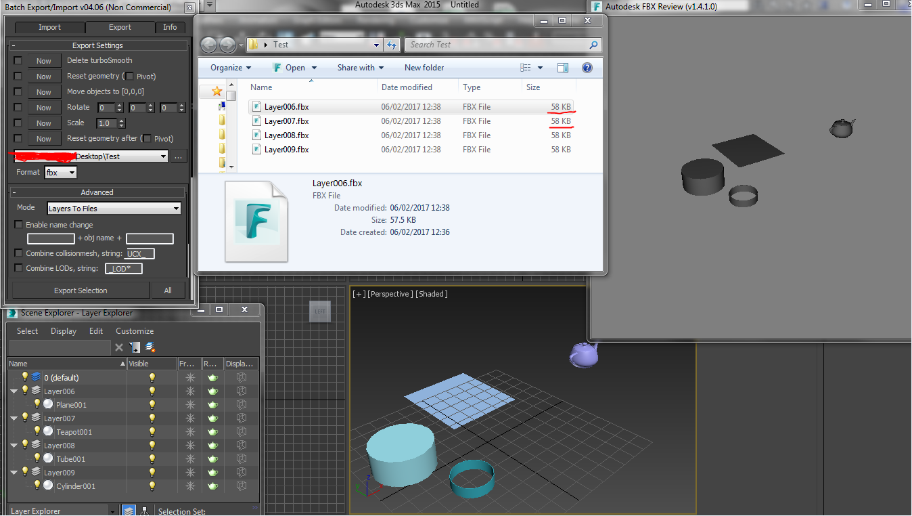The height and width of the screenshot is (516, 912).
Task: Click the blue Help icon in Explorer toolbar
Action: [x=587, y=68]
